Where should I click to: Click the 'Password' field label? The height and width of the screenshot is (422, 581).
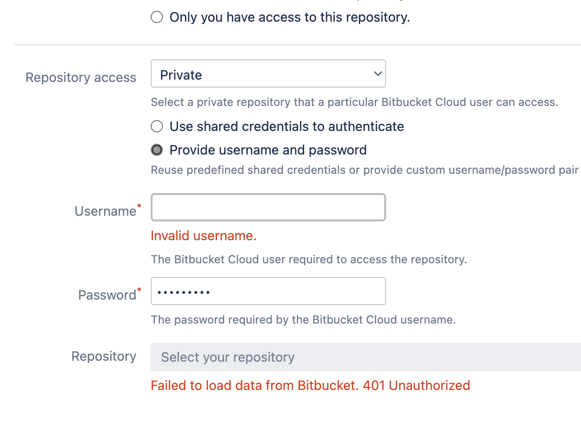(x=107, y=295)
